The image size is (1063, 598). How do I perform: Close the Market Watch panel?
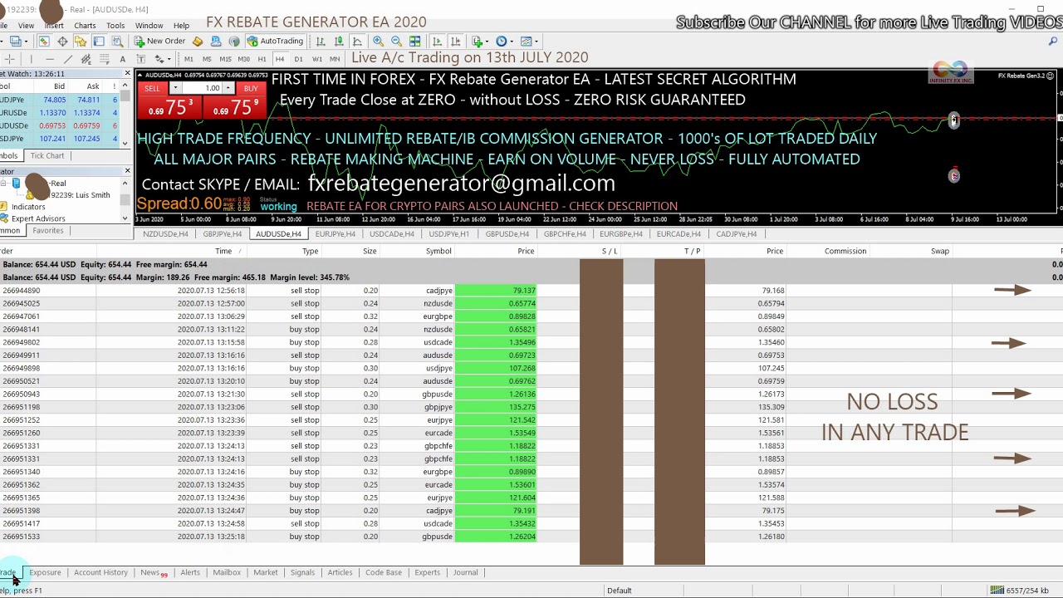pyautogui.click(x=127, y=74)
